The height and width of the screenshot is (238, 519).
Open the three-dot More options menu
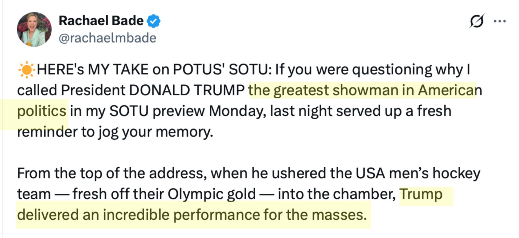point(500,21)
